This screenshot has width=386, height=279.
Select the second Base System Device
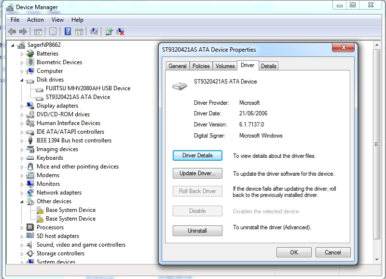tap(70, 219)
